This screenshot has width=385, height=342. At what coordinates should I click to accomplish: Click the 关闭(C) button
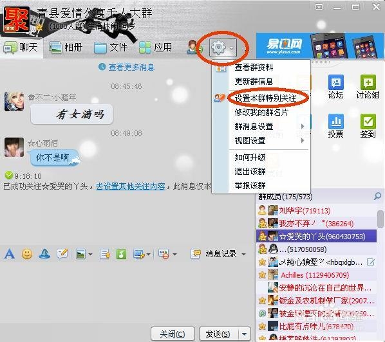pos(173,334)
